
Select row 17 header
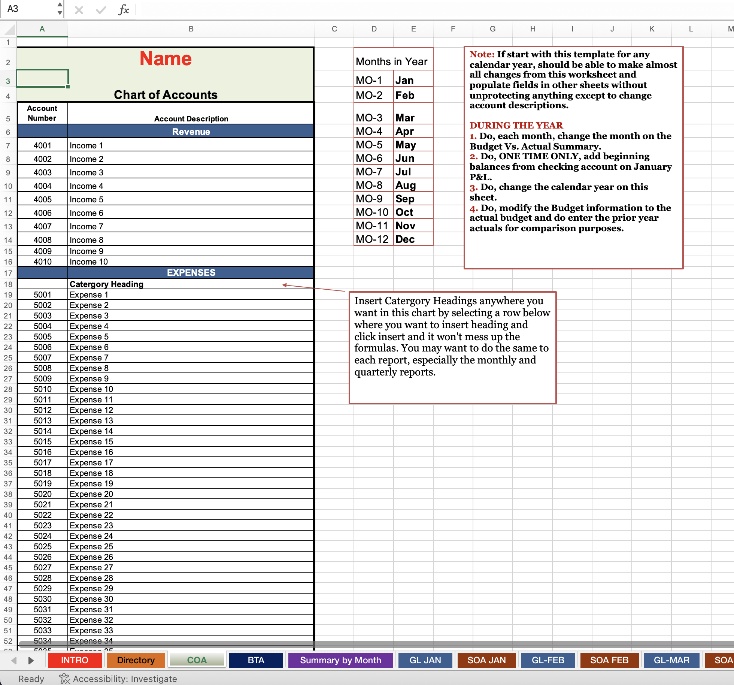point(8,273)
